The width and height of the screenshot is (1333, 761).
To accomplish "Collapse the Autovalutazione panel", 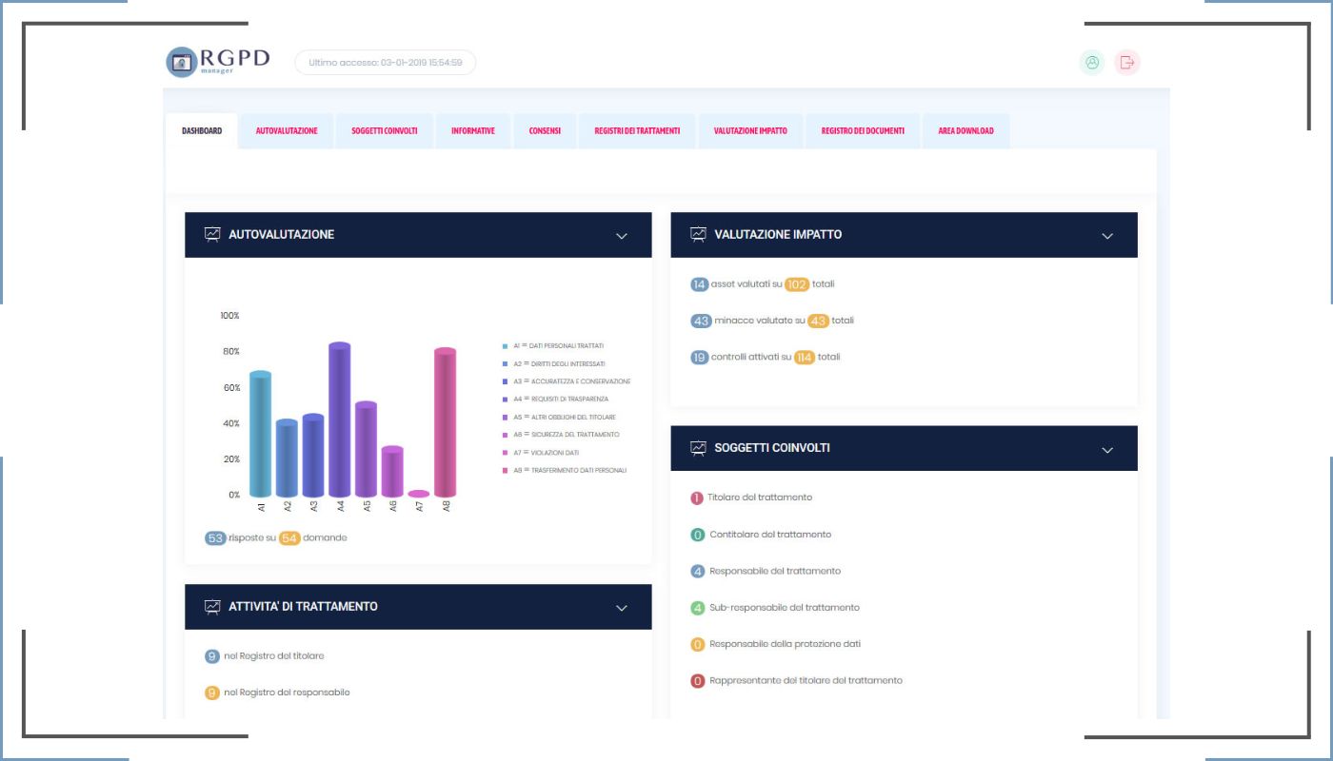I will (622, 236).
